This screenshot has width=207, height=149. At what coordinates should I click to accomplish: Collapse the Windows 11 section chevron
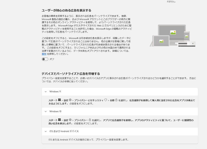click(x=46, y=91)
